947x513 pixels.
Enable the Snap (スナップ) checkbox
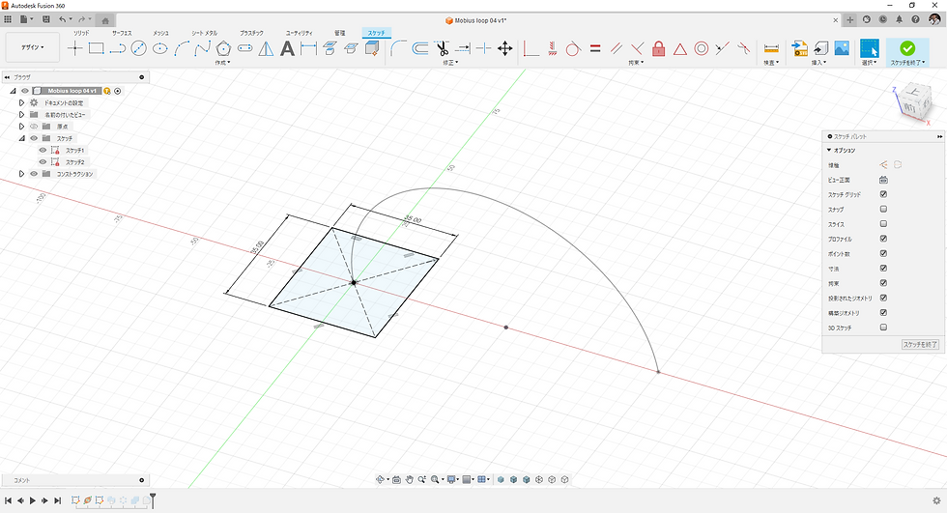[883, 209]
